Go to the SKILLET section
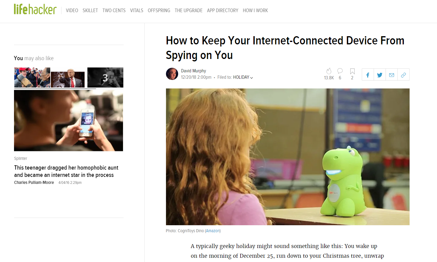Screen dimensions: 437x262 [x=90, y=10]
